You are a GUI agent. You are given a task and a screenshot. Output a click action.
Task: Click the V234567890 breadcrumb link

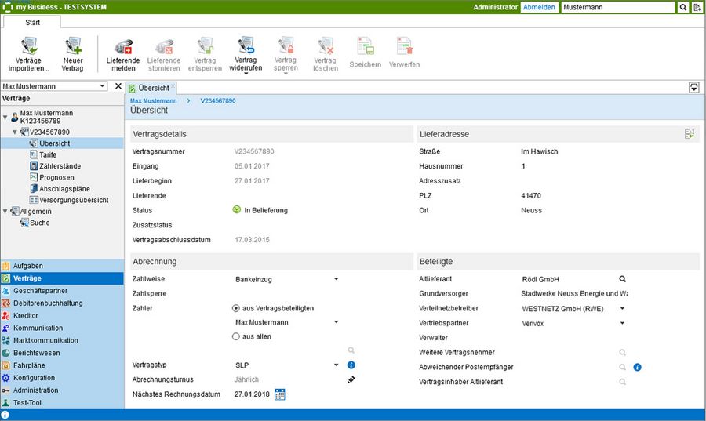pyautogui.click(x=218, y=101)
